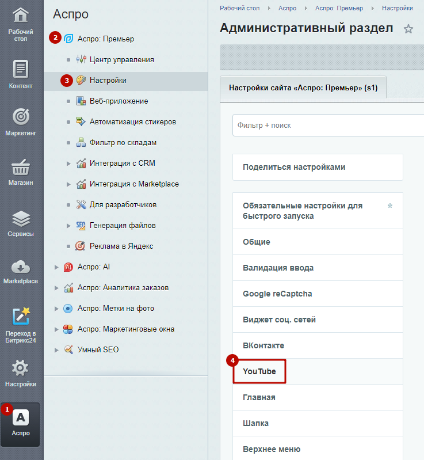
Task: Click the Поделиться настройками button
Action: coord(318,167)
